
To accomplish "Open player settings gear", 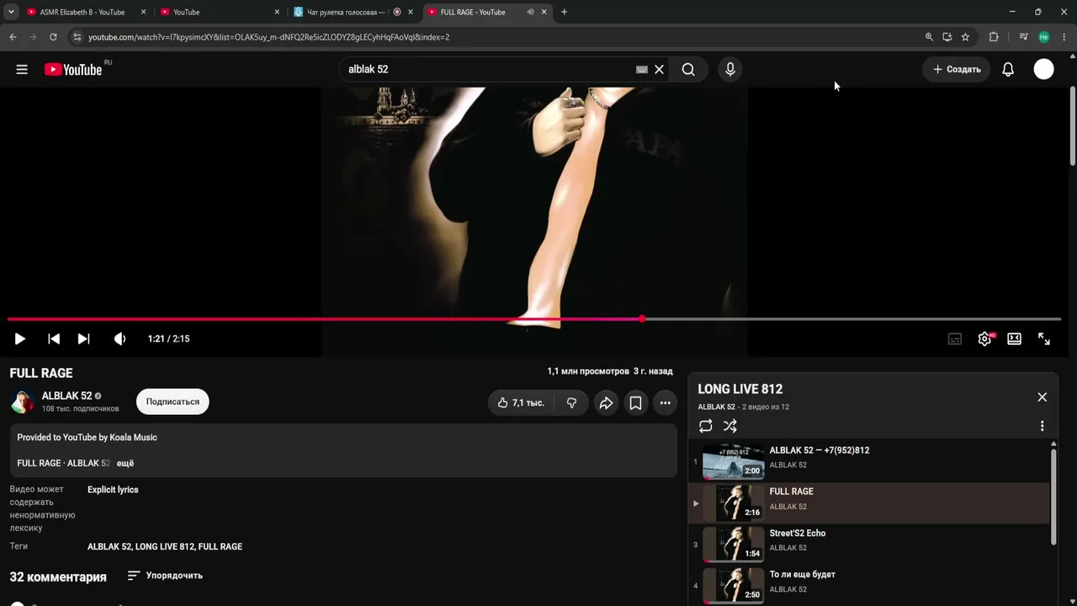I will [x=984, y=338].
